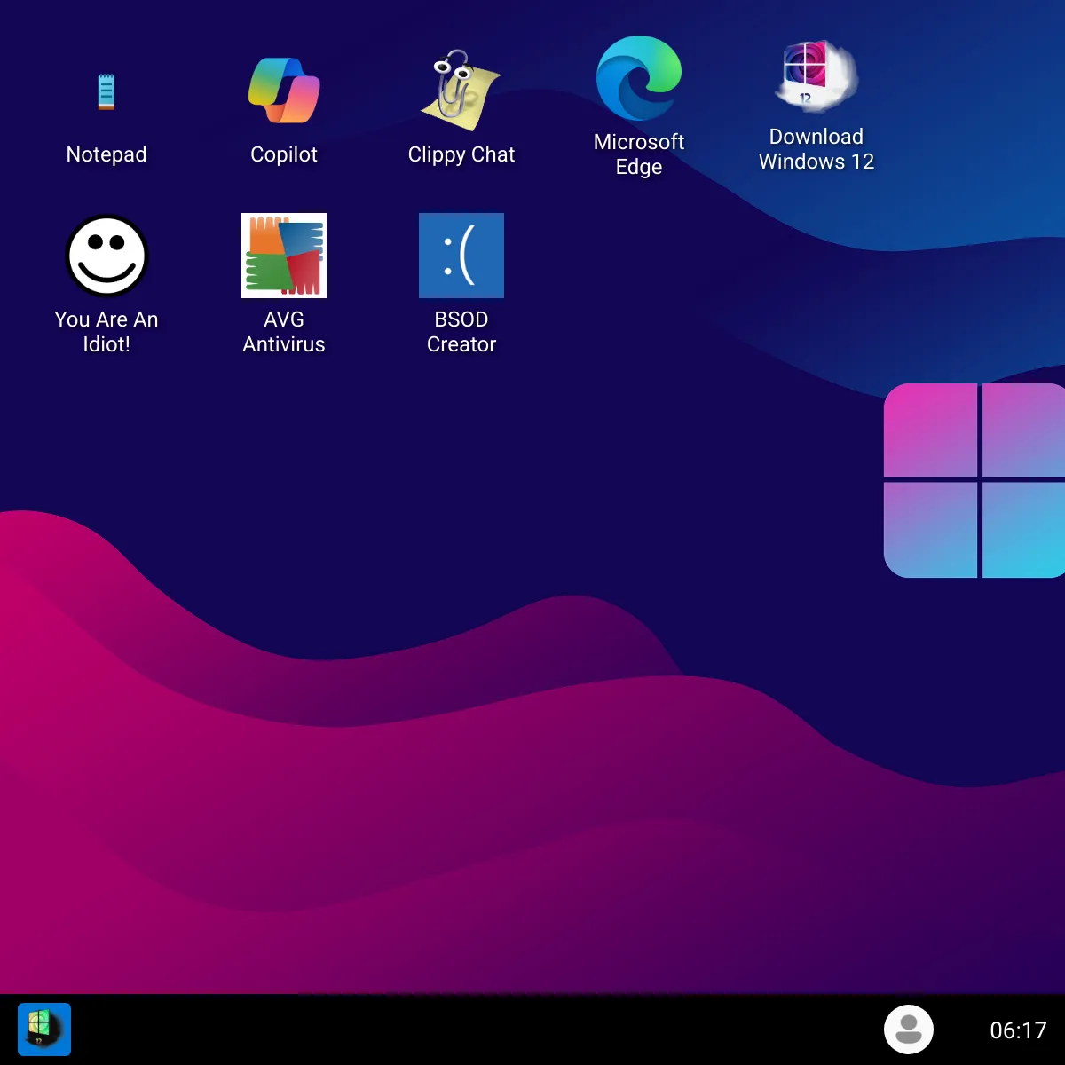The height and width of the screenshot is (1065, 1065).
Task: Select the "Notepad" text label
Action: [x=106, y=154]
